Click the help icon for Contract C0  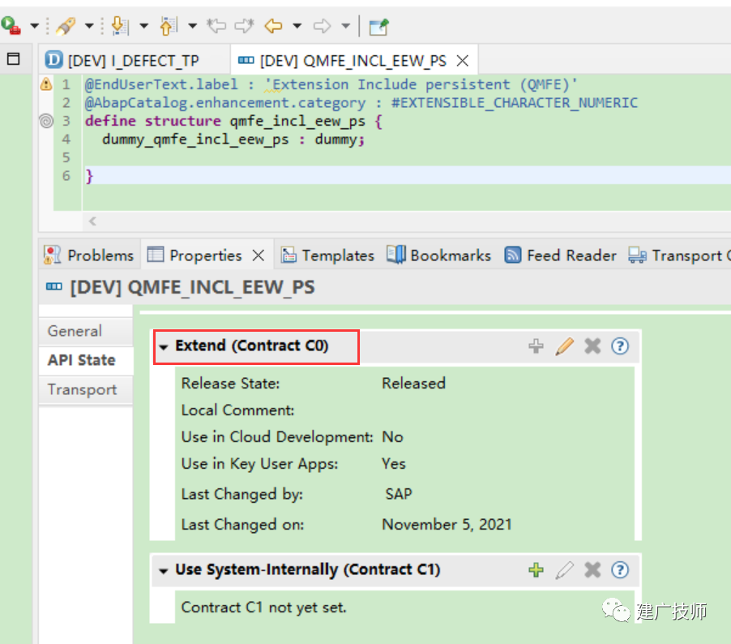point(620,346)
